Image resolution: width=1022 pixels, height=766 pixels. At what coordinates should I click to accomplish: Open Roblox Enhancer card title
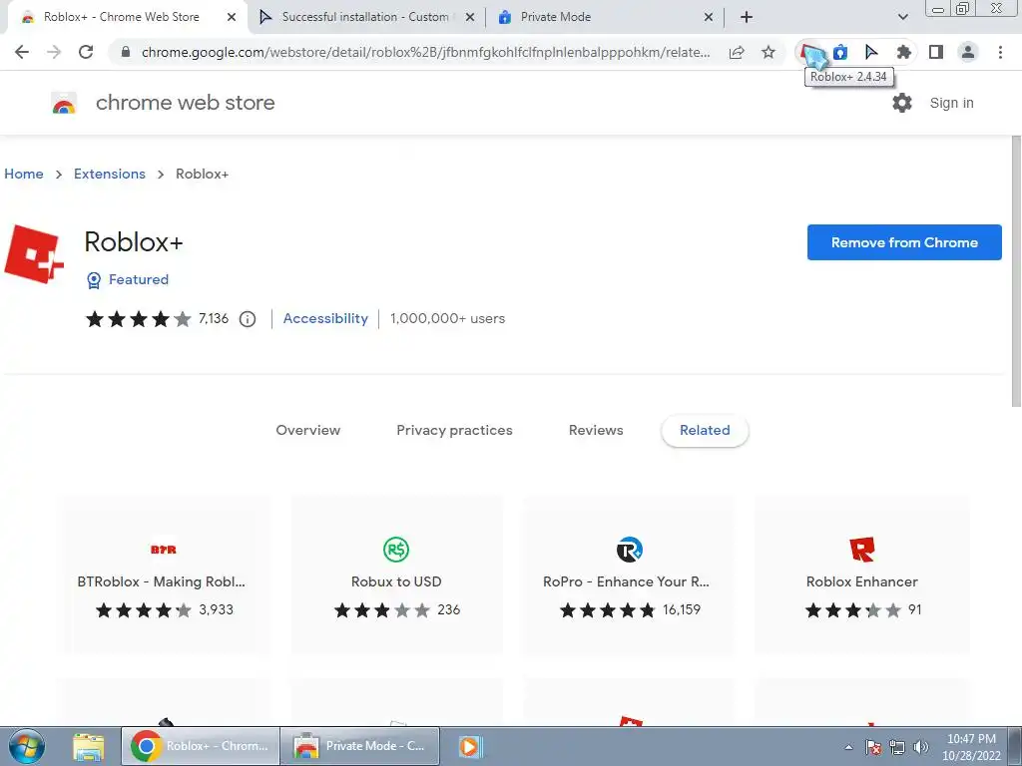[861, 581]
